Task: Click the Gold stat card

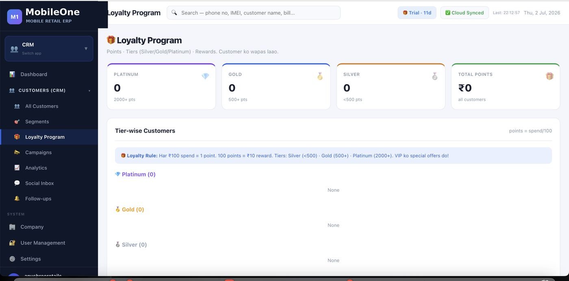Action: [276, 86]
